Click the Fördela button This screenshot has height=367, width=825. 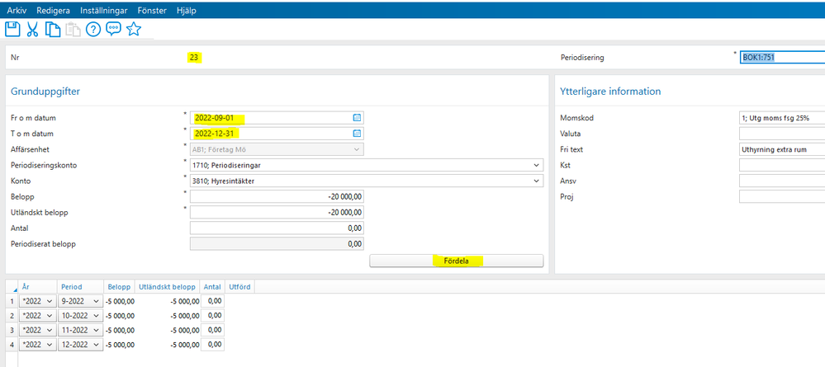point(456,261)
